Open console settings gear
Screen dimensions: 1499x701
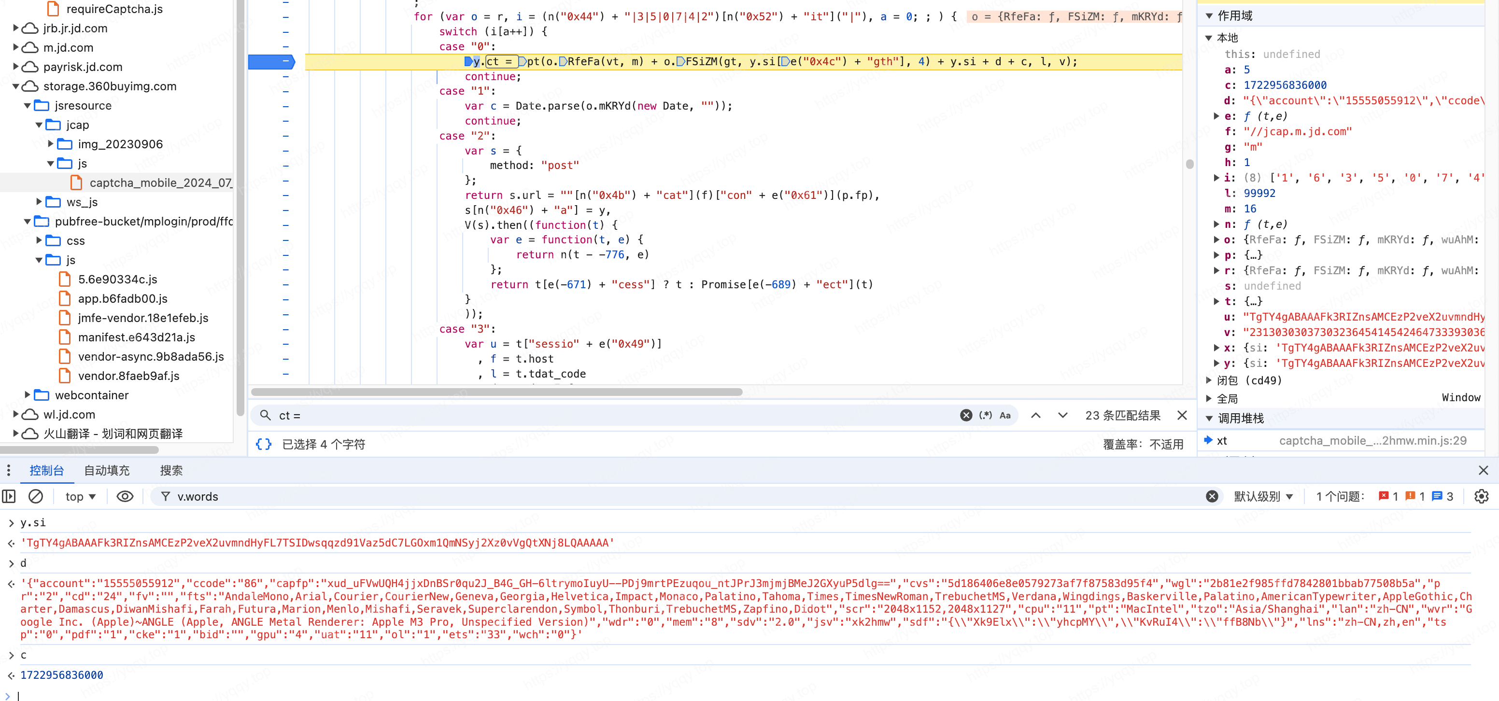[x=1481, y=496]
